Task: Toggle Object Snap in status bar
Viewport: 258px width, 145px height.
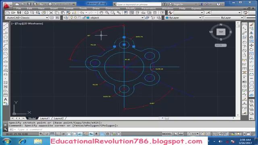Action: point(69,134)
